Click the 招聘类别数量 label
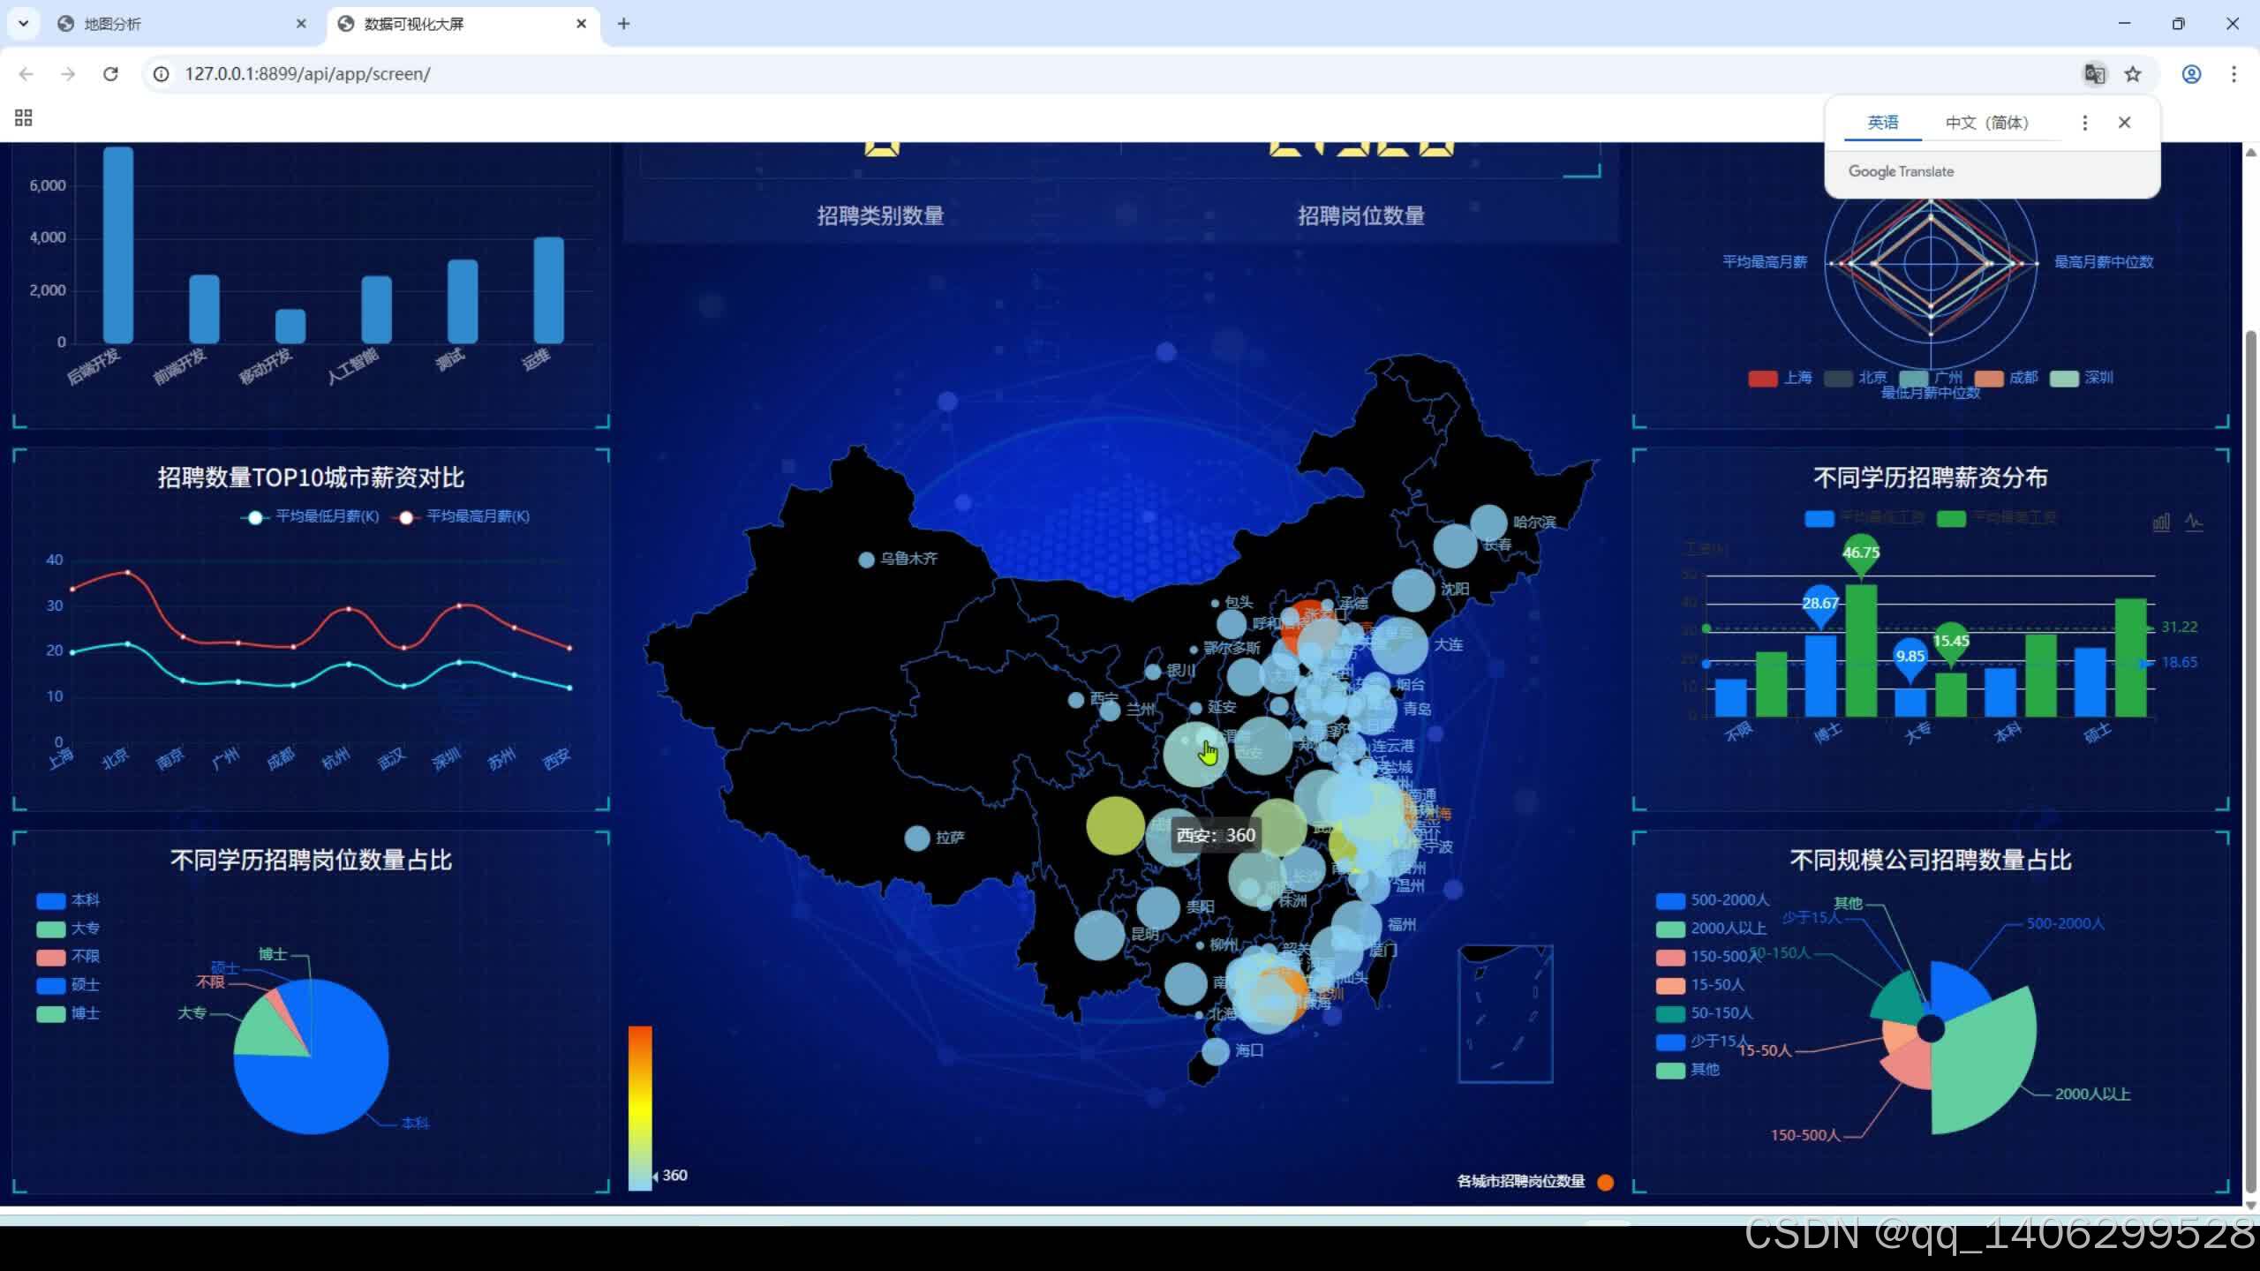Screen dimensions: 2260x1271 [x=880, y=215]
